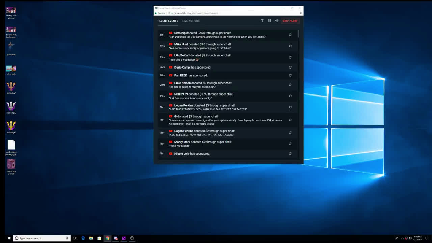432x243 pixels.
Task: Click the OBS taskbar icon
Action: tap(132, 238)
